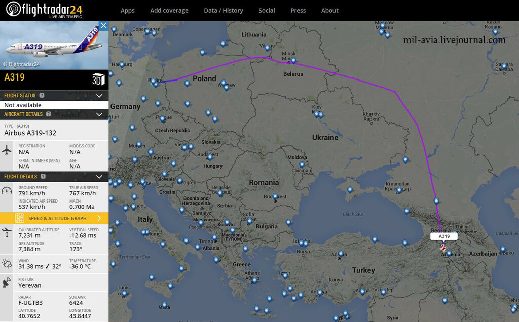Select the airport marker at Tunis

(124, 293)
